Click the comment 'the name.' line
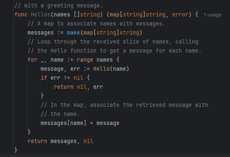230x157 pixels. (x=60, y=114)
